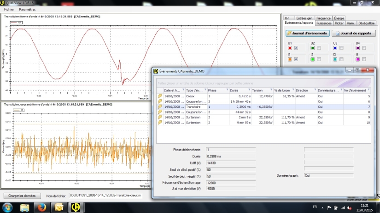Switch to the Déséquilibre tab
This screenshot has width=380, height=213.
[367, 23]
